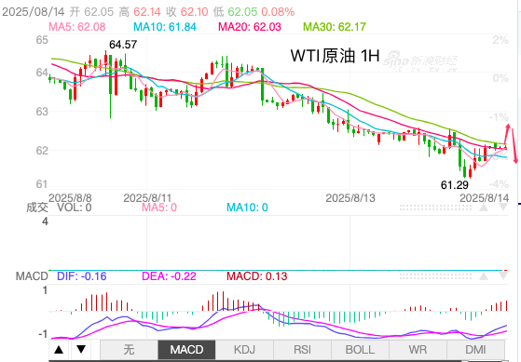Click the gray up triangle in MACD panel
The height and width of the screenshot is (362, 521).
click(x=484, y=276)
